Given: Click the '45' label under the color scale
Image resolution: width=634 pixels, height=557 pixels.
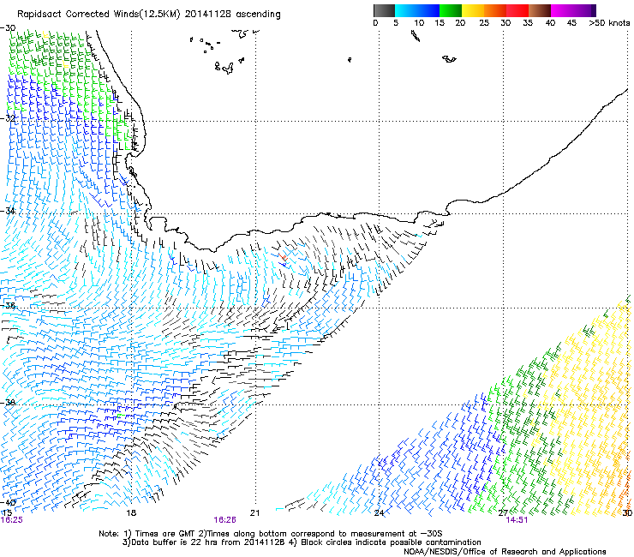Looking at the screenshot, I should [x=571, y=23].
